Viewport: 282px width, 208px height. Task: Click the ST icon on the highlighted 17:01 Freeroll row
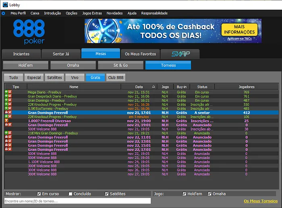click(10, 112)
